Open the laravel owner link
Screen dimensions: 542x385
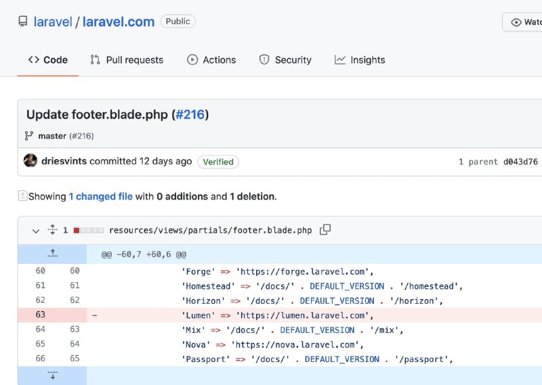click(x=53, y=22)
